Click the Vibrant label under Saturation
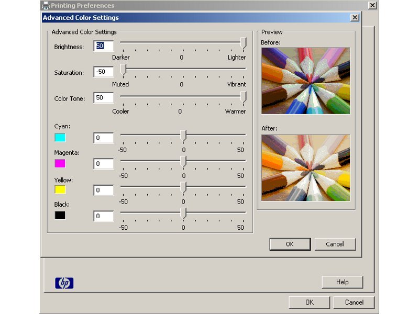The height and width of the screenshot is (314, 419). pos(237,84)
